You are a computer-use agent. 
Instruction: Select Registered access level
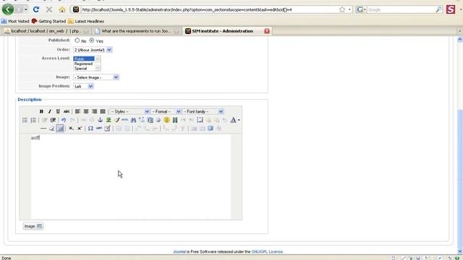pos(84,64)
